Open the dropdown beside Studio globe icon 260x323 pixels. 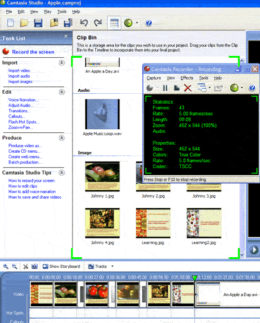click(x=137, y=22)
